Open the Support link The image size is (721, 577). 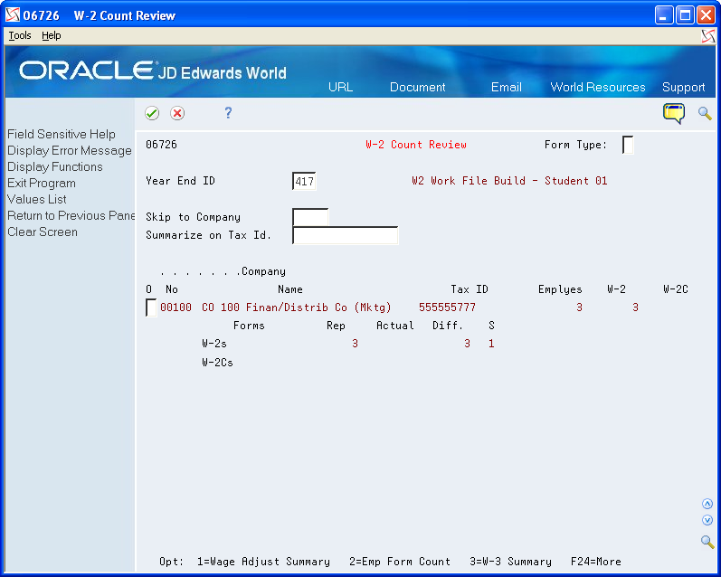pyautogui.click(x=683, y=88)
